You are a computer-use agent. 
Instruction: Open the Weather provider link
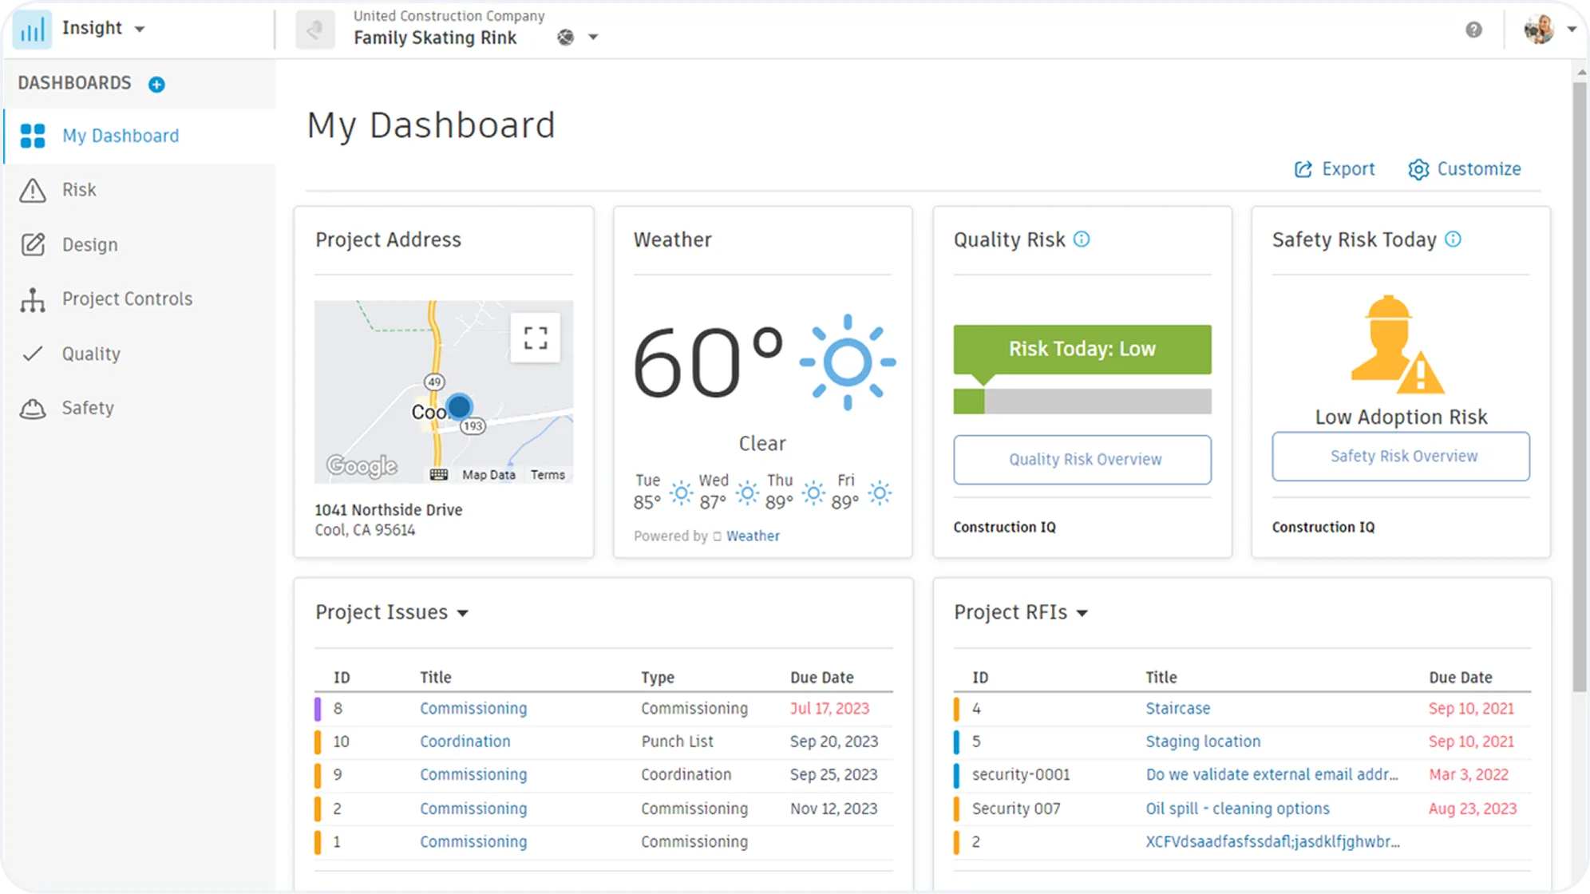753,536
